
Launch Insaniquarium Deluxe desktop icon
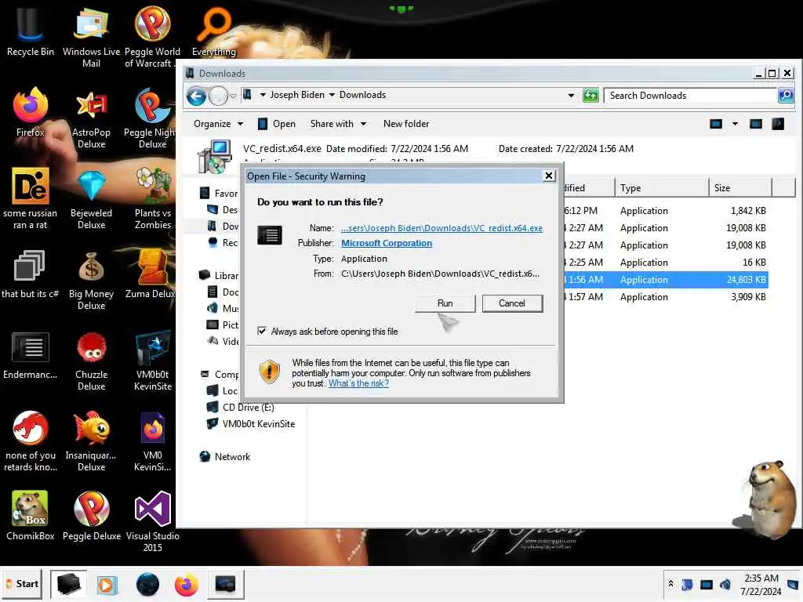click(91, 441)
